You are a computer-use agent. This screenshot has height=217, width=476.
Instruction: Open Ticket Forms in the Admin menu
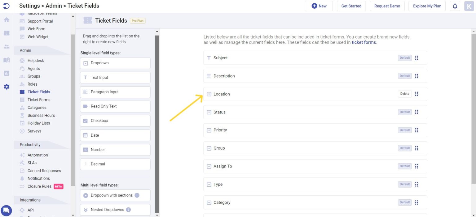click(x=39, y=100)
